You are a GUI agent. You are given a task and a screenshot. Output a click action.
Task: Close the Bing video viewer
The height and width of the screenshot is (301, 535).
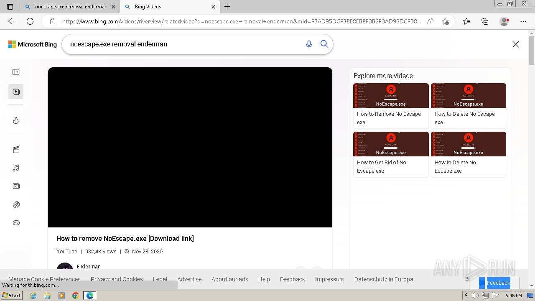tap(516, 44)
